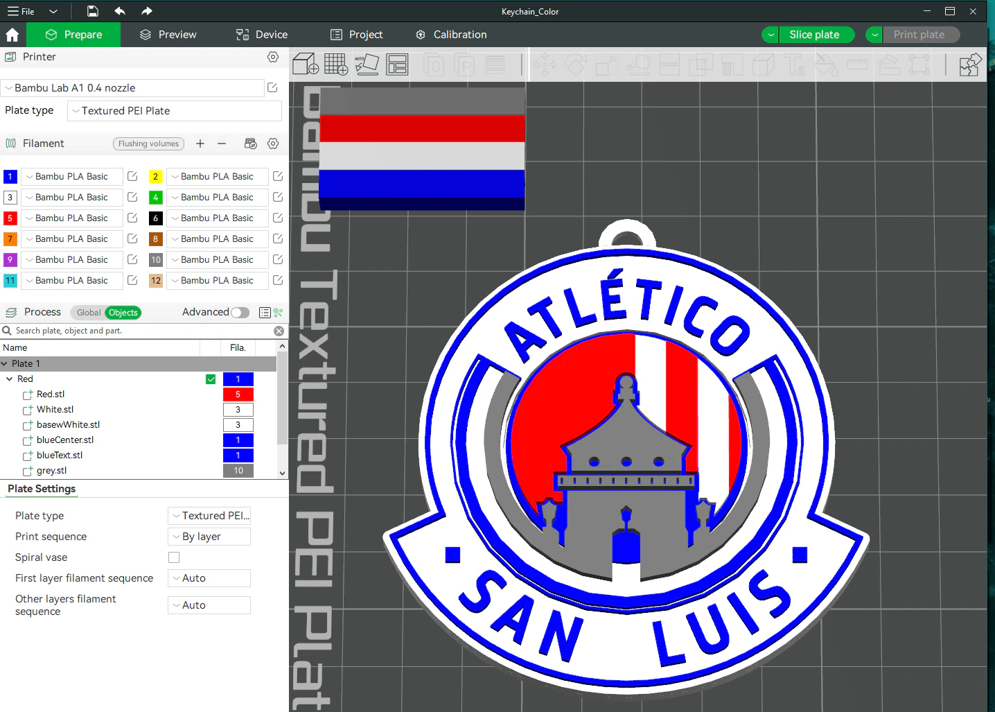
Task: Enable the Spiral vase checkbox
Action: coord(174,557)
